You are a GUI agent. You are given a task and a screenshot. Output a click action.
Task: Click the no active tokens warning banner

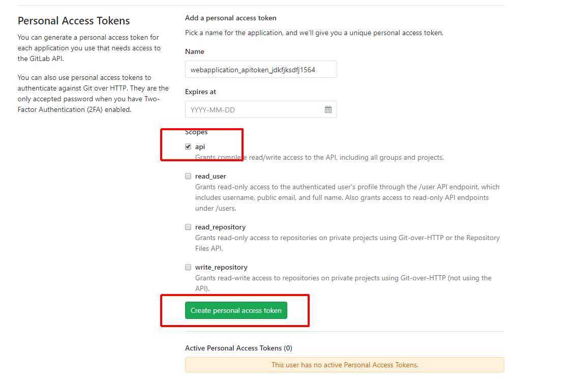point(345,365)
